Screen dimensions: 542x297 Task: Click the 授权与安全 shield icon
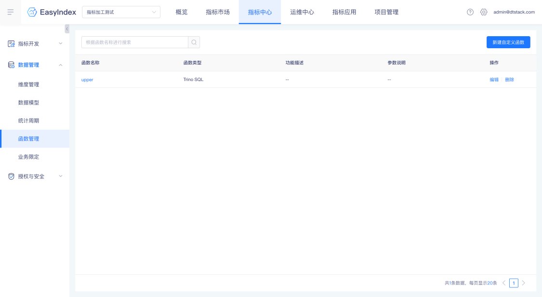(11, 176)
